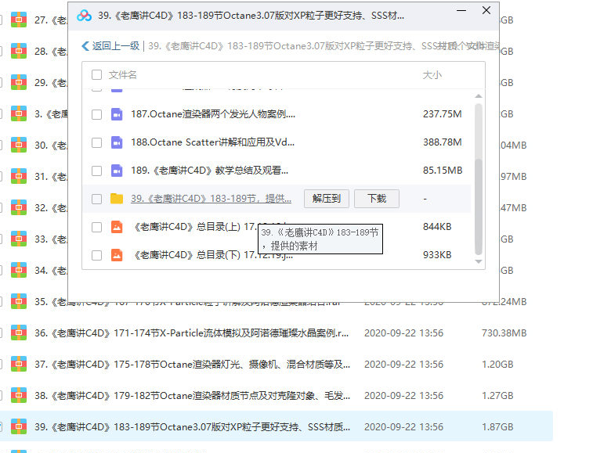611x453 pixels.
Task: Click the archive icon of row 39 in main list
Action: point(19,426)
